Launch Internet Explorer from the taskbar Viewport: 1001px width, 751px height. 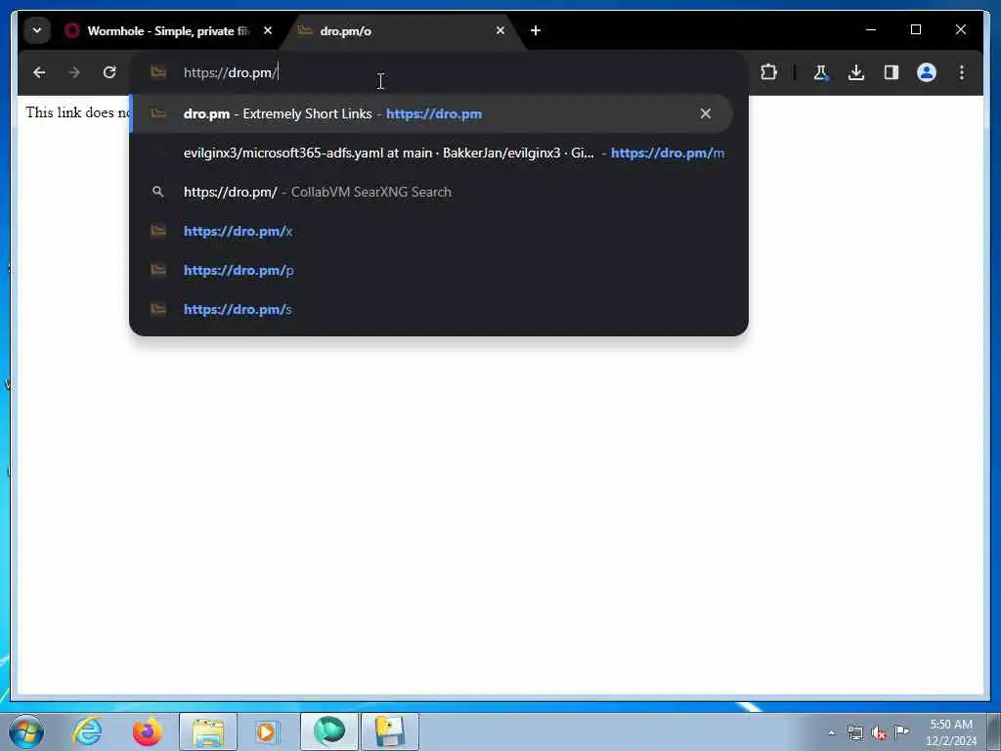coord(87,731)
